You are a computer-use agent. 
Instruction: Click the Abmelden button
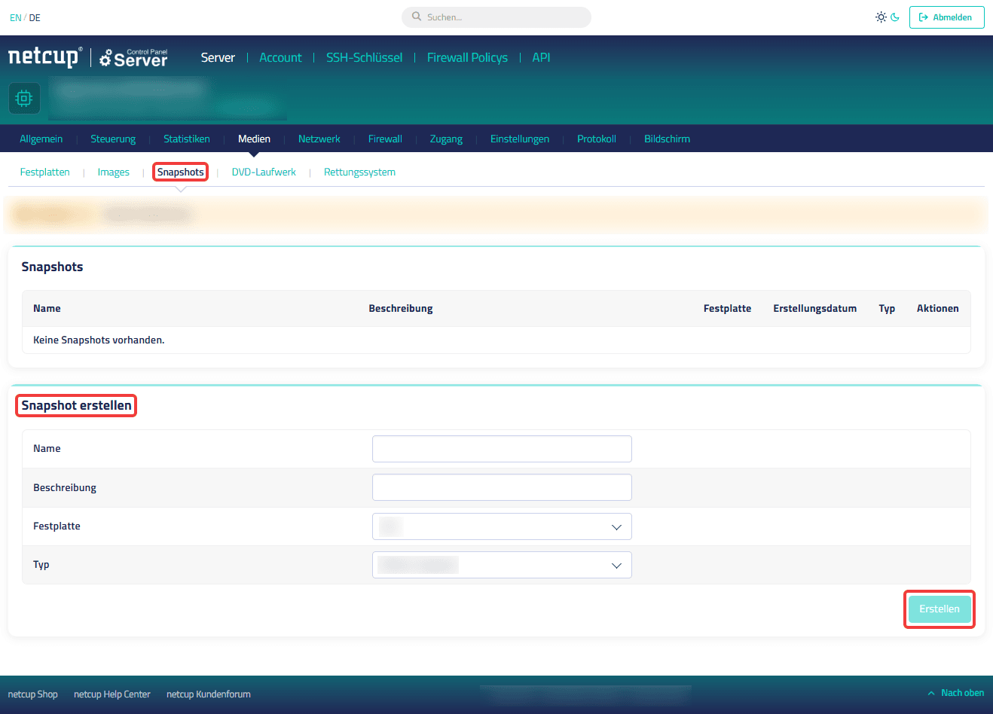pyautogui.click(x=946, y=17)
